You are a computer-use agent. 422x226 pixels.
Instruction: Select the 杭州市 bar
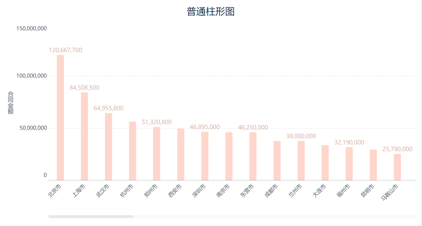click(x=133, y=151)
